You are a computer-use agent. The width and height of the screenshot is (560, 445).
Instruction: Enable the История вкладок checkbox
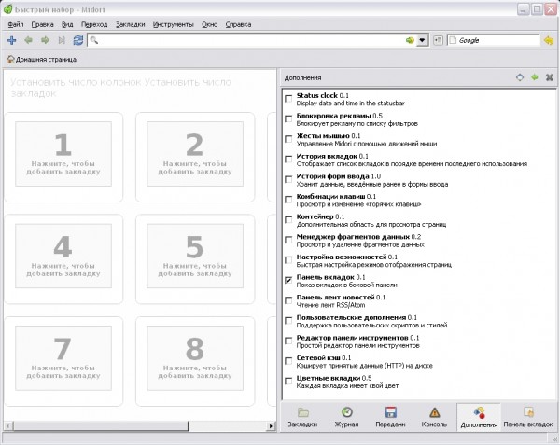288,160
